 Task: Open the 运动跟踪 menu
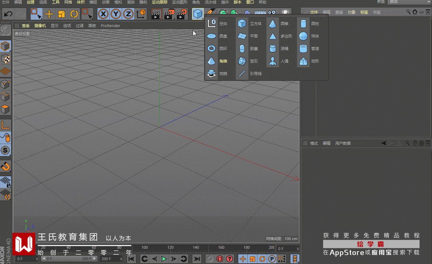coord(160,2)
